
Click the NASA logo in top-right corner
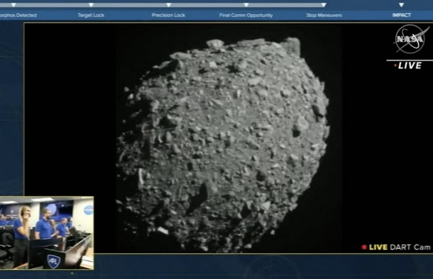tap(412, 39)
